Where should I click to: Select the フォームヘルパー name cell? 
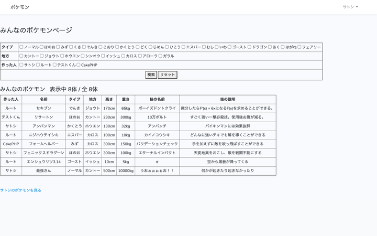(44, 144)
